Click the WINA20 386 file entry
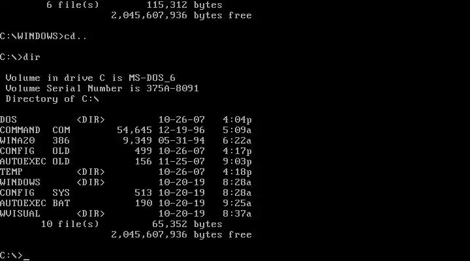The image size is (470, 261). click(x=126, y=140)
